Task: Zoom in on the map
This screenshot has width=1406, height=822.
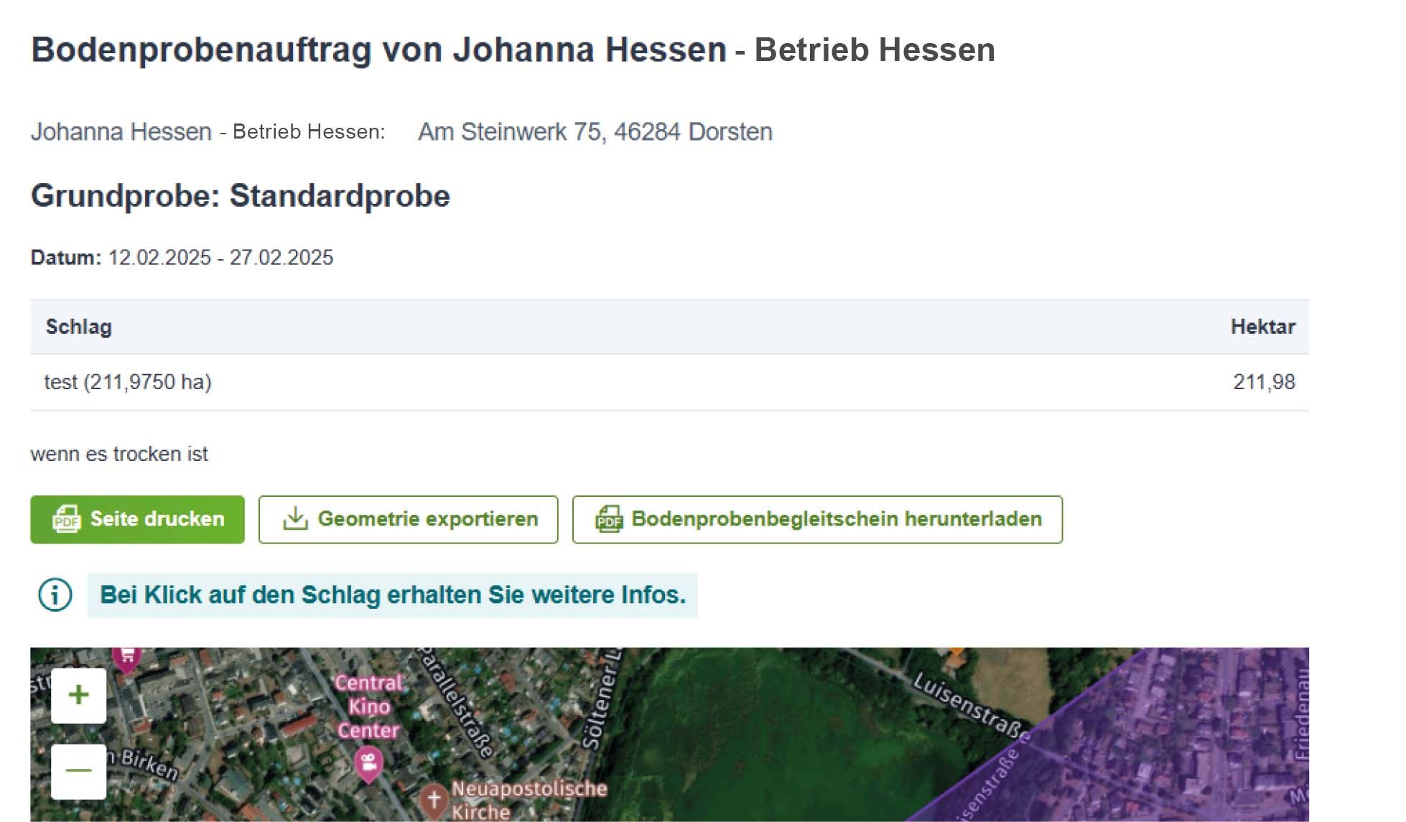Action: point(79,695)
